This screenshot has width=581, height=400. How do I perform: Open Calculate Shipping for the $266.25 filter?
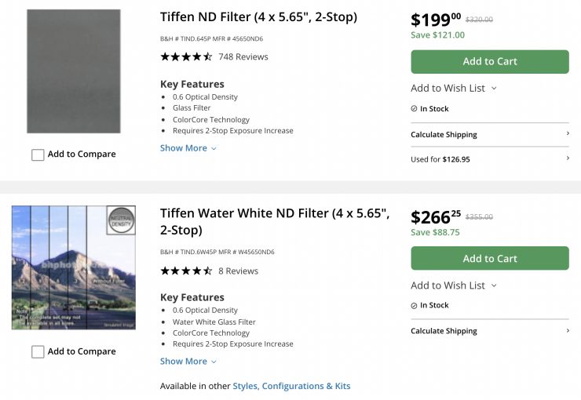click(x=489, y=331)
